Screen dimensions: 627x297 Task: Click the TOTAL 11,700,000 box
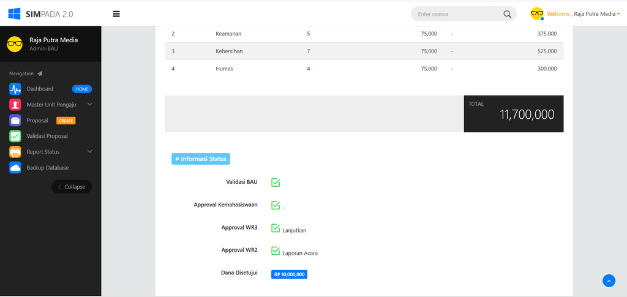[514, 113]
